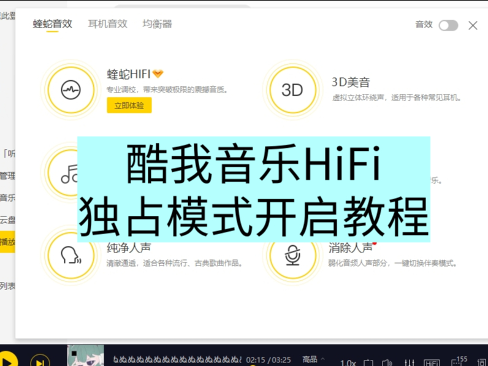Click the volume speaker icon
Viewport: 488px width, 366px height.
coord(387,362)
